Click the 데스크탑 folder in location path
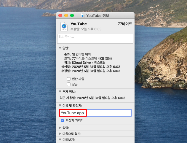Viewport: 187px width, 143px height. [100, 63]
